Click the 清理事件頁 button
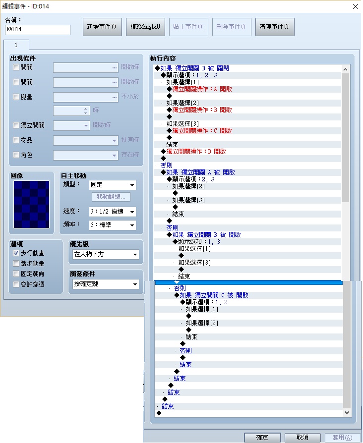The height and width of the screenshot is (443, 363). click(275, 27)
